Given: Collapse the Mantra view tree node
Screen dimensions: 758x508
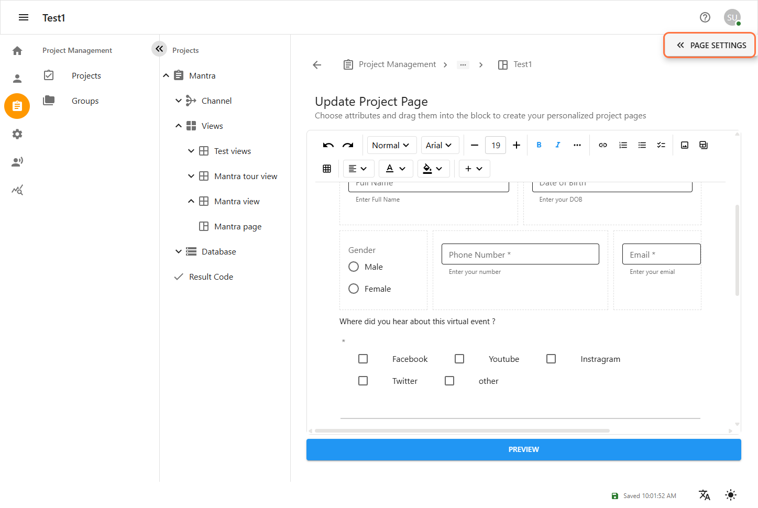Looking at the screenshot, I should 191,201.
